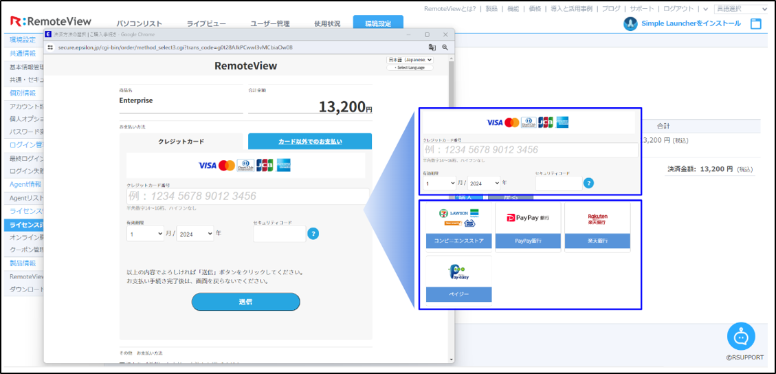Click the zoom magnifier icon in popup address bar
This screenshot has width=776, height=374.
pyautogui.click(x=445, y=47)
